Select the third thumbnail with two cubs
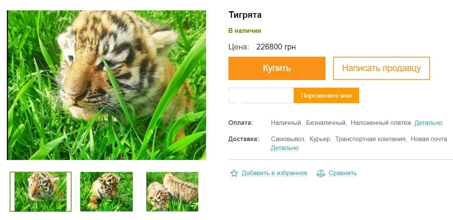453x220 pixels. tap(172, 192)
